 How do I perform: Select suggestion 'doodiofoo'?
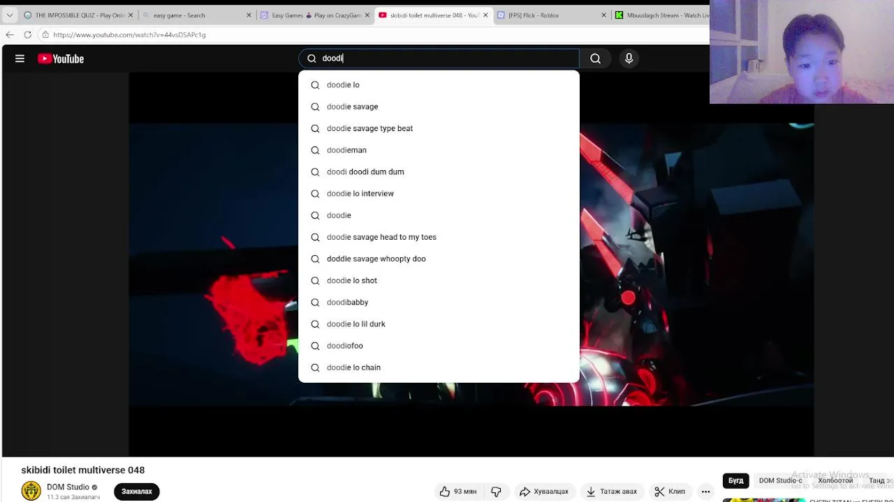point(439,346)
